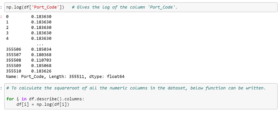Click the output value for row 0
Screen dimensions: 278x115
point(41,17)
